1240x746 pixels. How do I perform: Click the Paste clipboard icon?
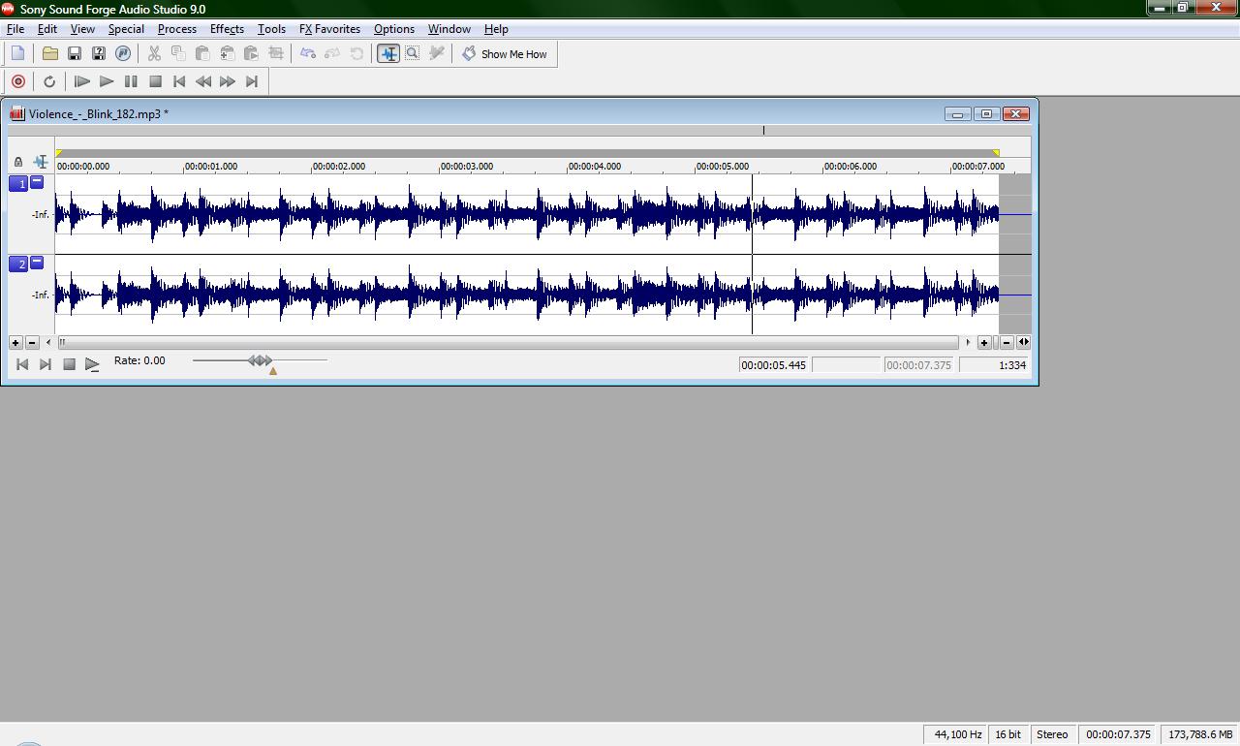pos(202,53)
